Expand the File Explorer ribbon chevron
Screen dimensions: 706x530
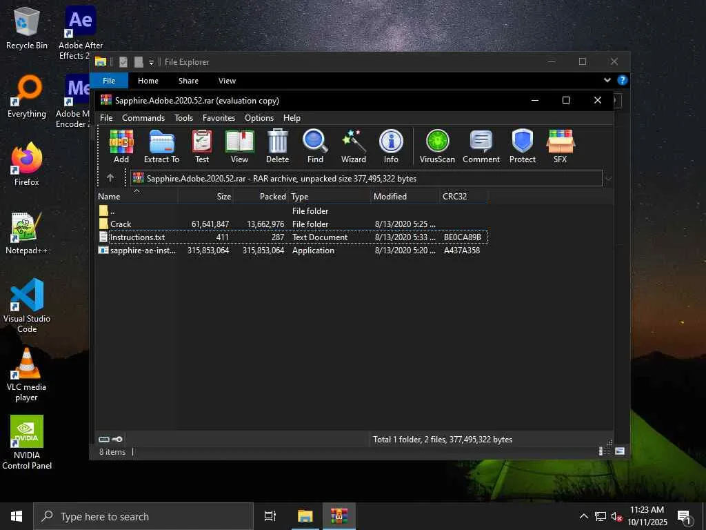pos(607,80)
